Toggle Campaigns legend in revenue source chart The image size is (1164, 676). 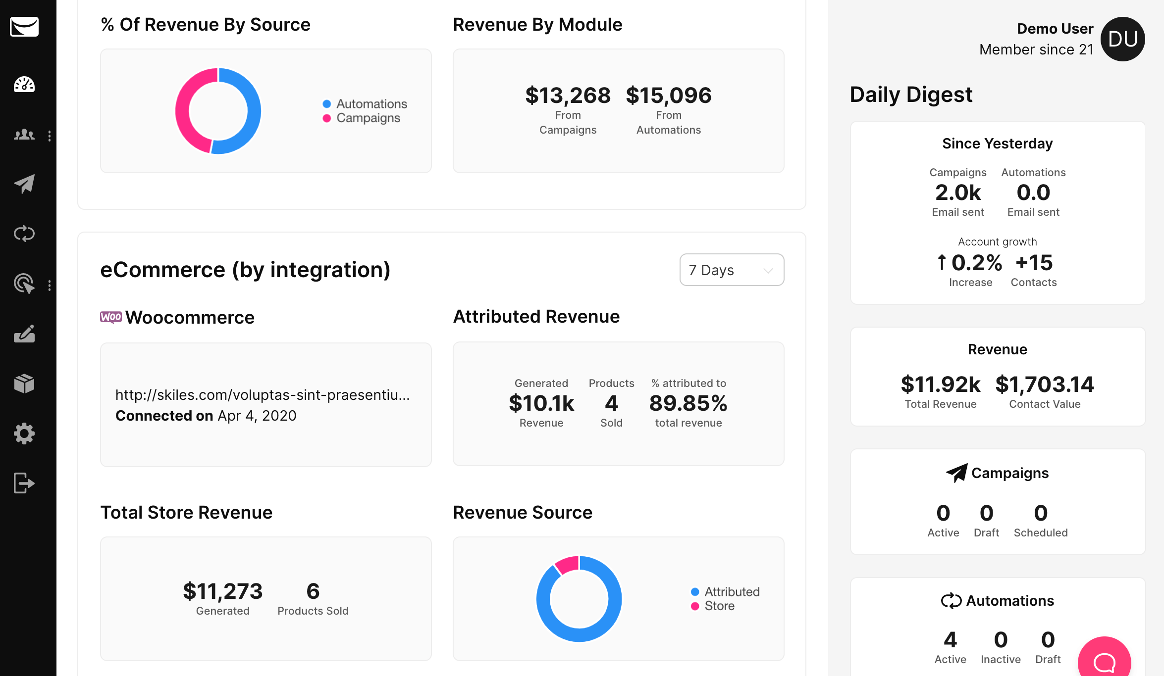tap(368, 118)
